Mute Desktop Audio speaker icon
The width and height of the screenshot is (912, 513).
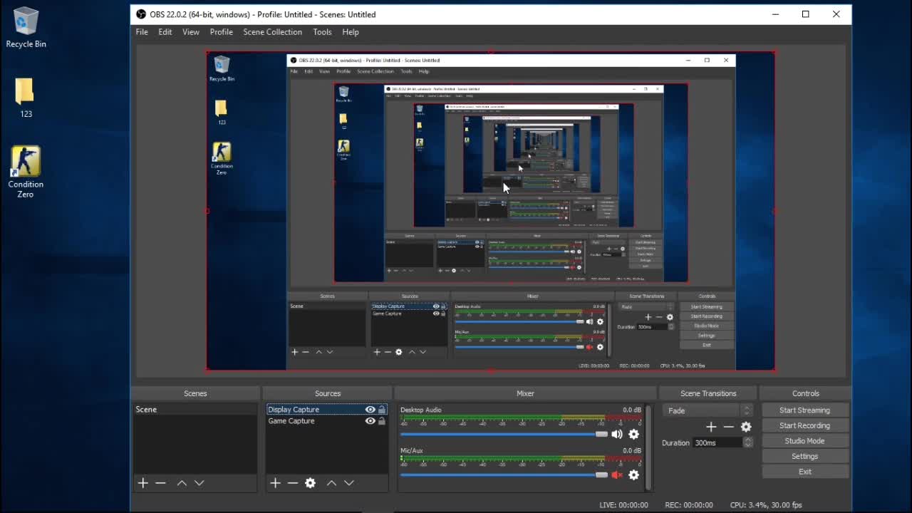617,434
